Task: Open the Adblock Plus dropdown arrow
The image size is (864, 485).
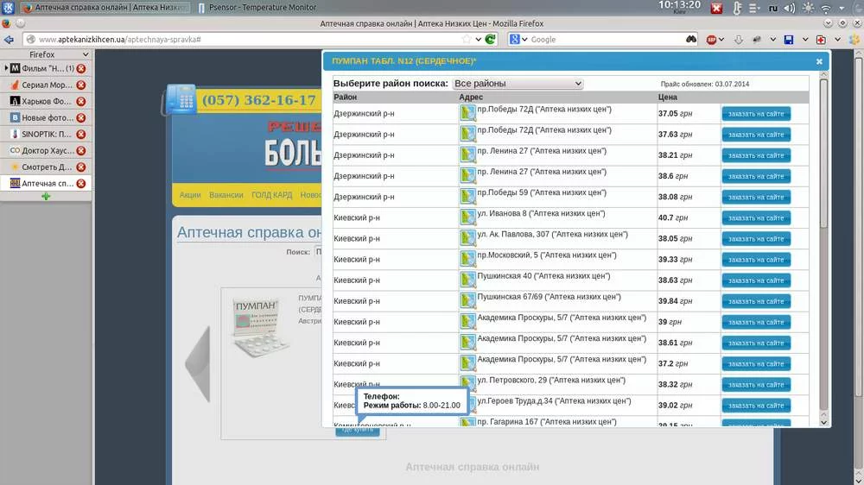Action: click(721, 40)
